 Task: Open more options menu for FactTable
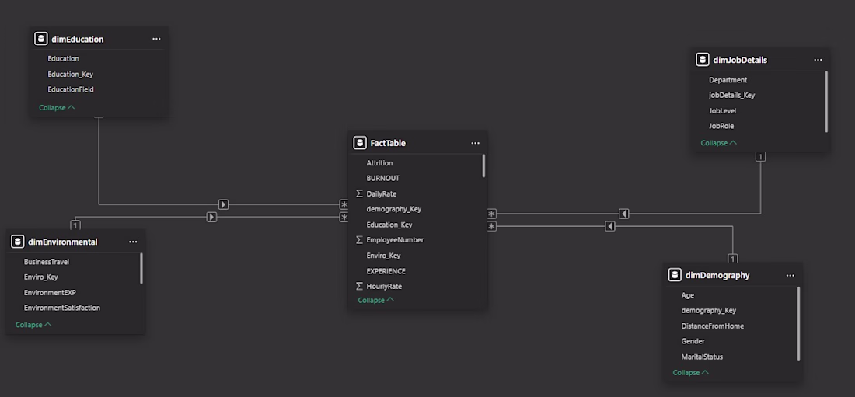pos(476,143)
